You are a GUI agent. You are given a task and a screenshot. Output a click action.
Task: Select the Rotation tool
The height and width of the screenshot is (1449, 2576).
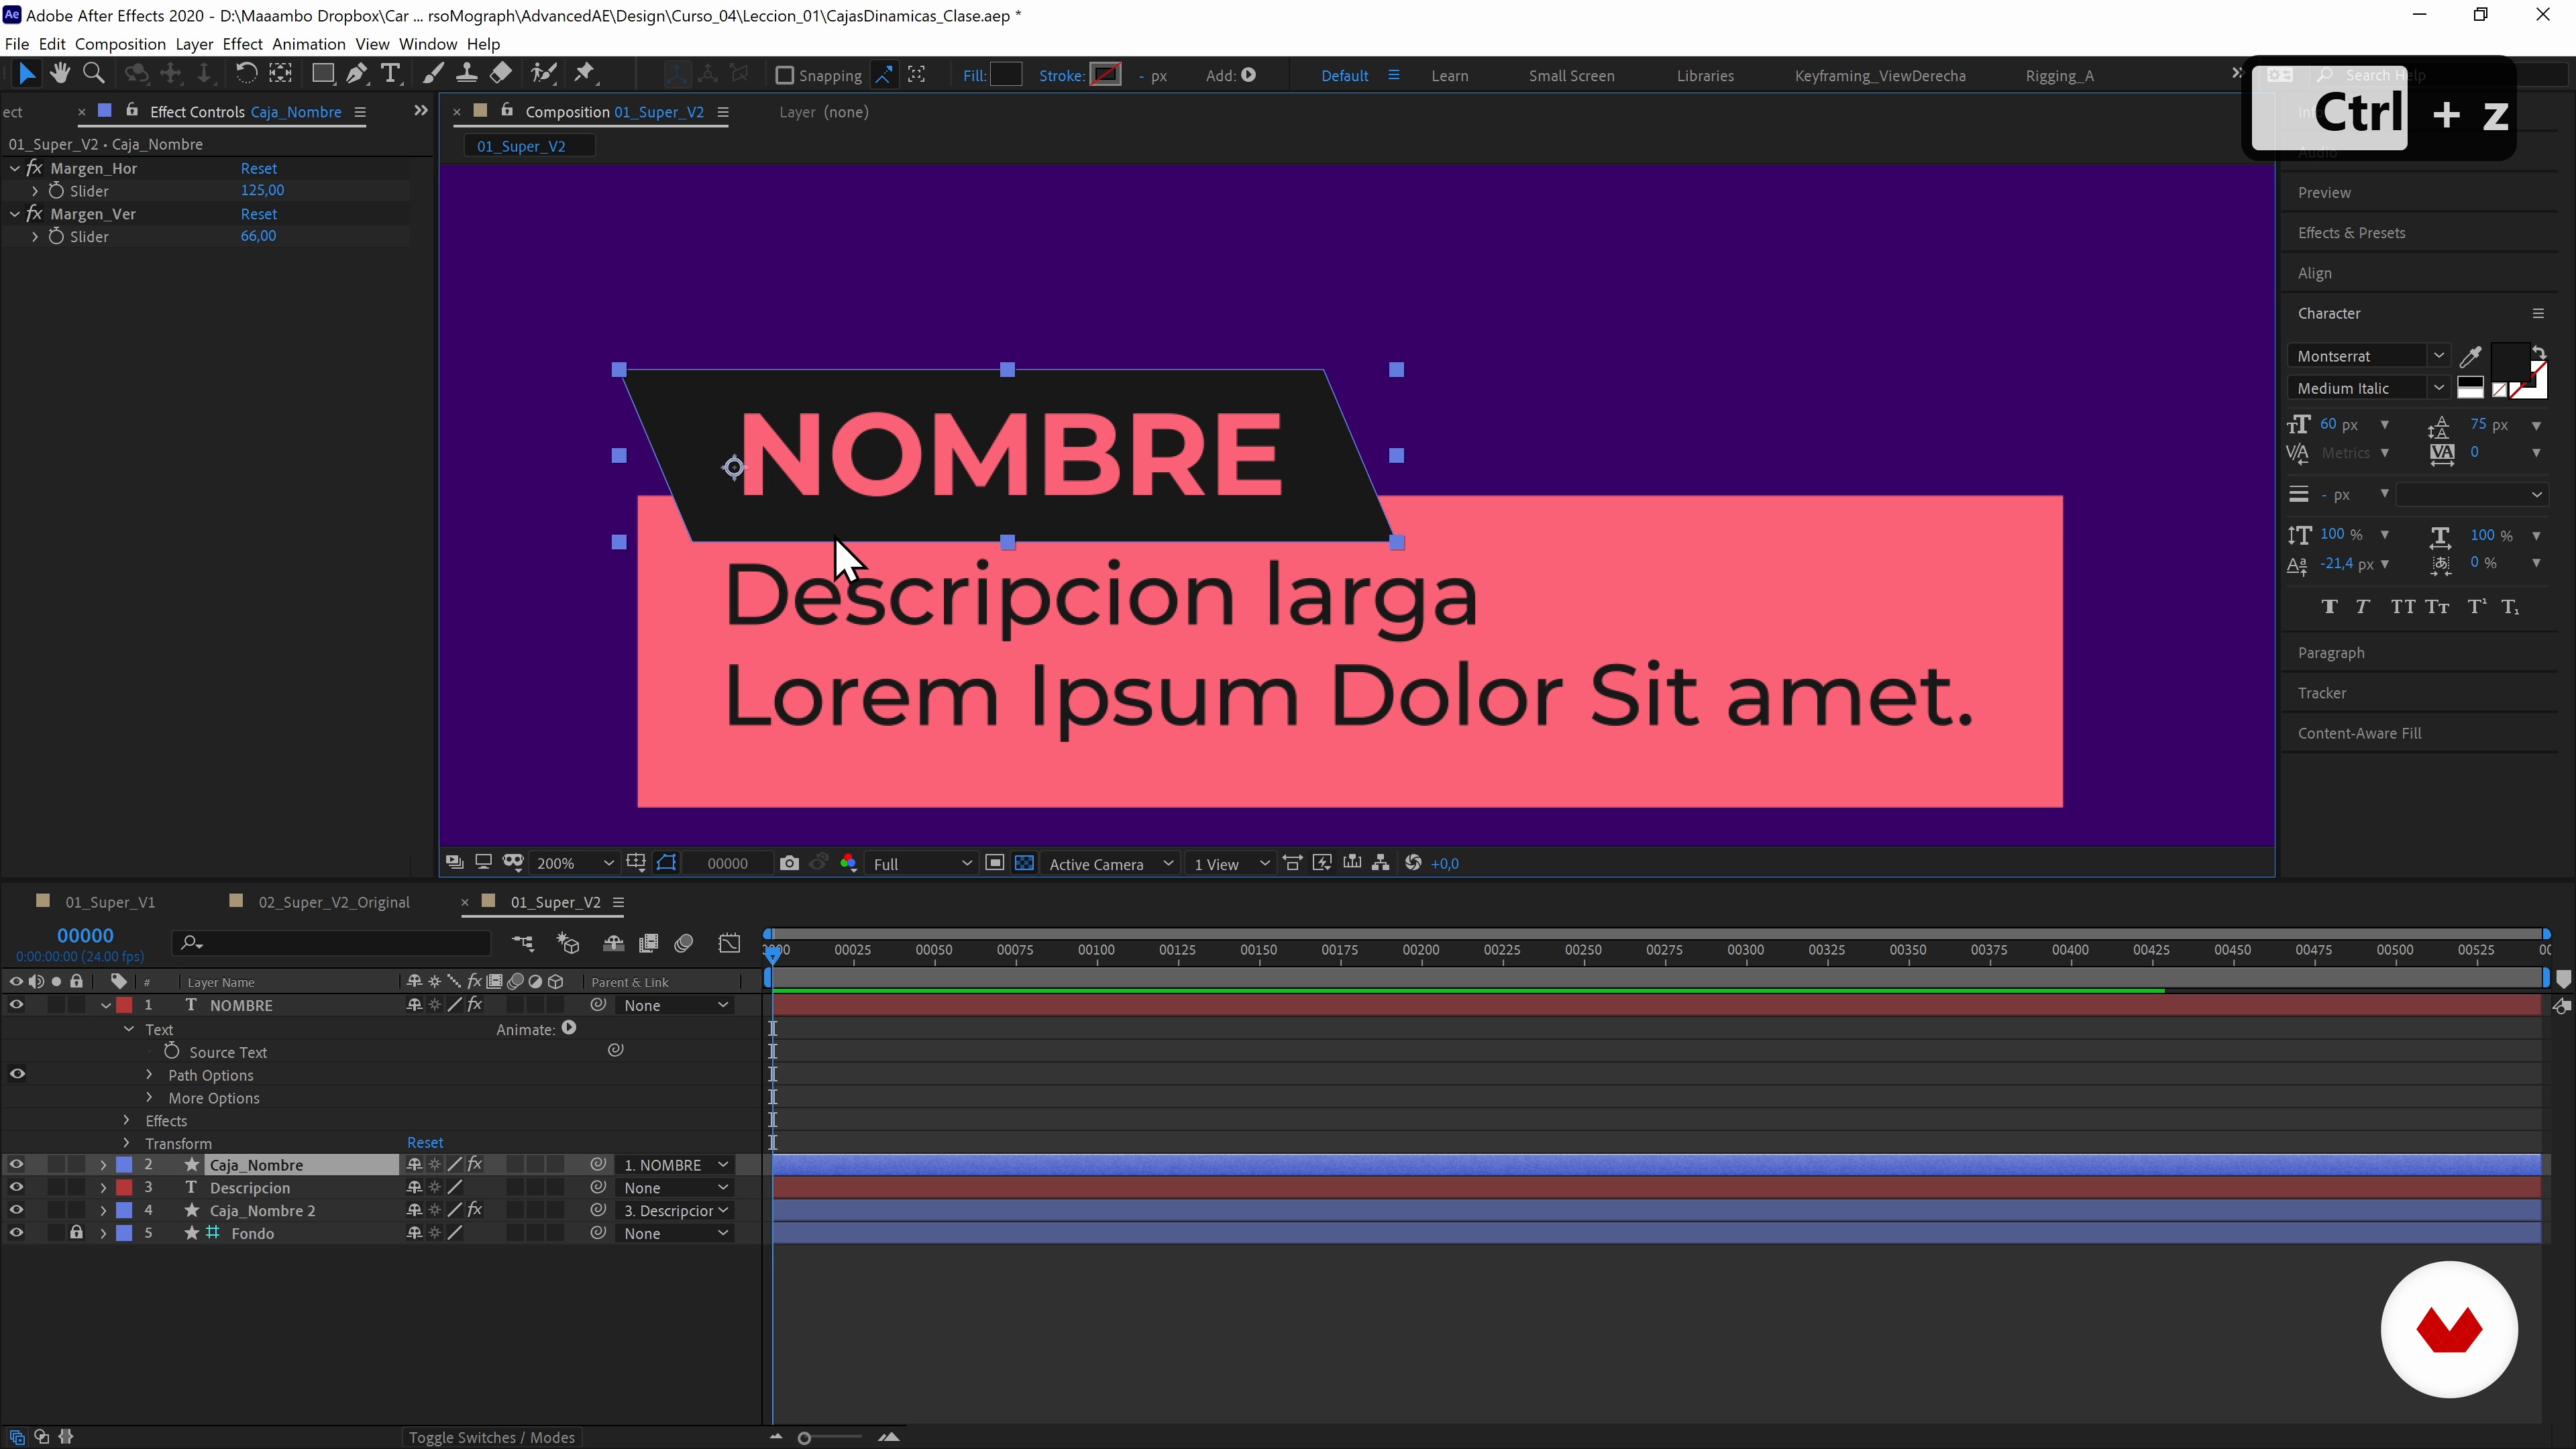pyautogui.click(x=246, y=74)
